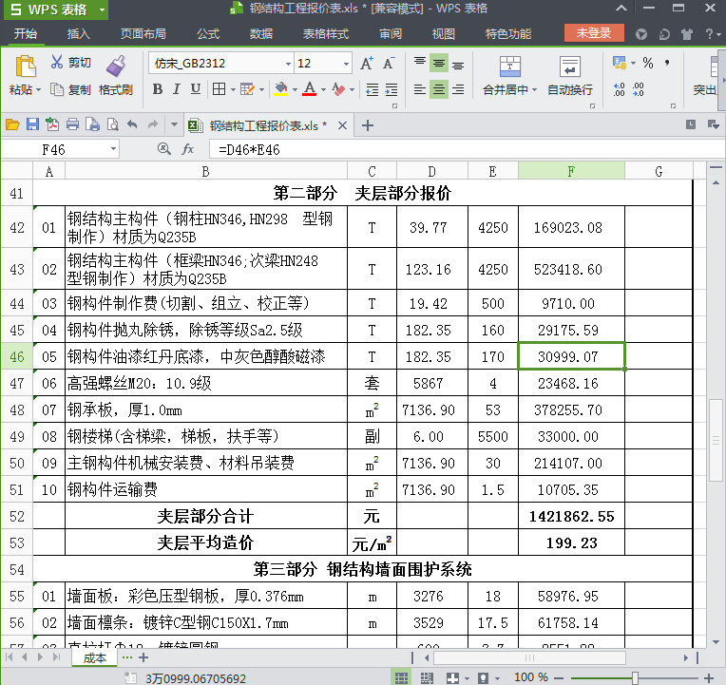Toggle bold formatting
The image size is (726, 685).
(158, 89)
